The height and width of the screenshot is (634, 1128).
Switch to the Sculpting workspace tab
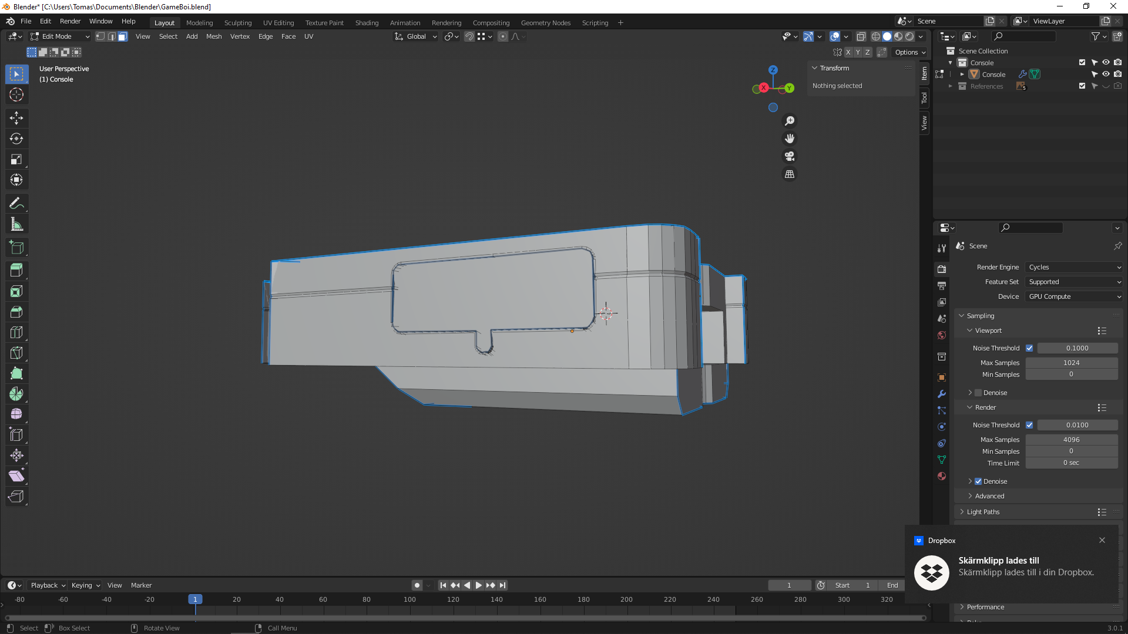pos(237,23)
